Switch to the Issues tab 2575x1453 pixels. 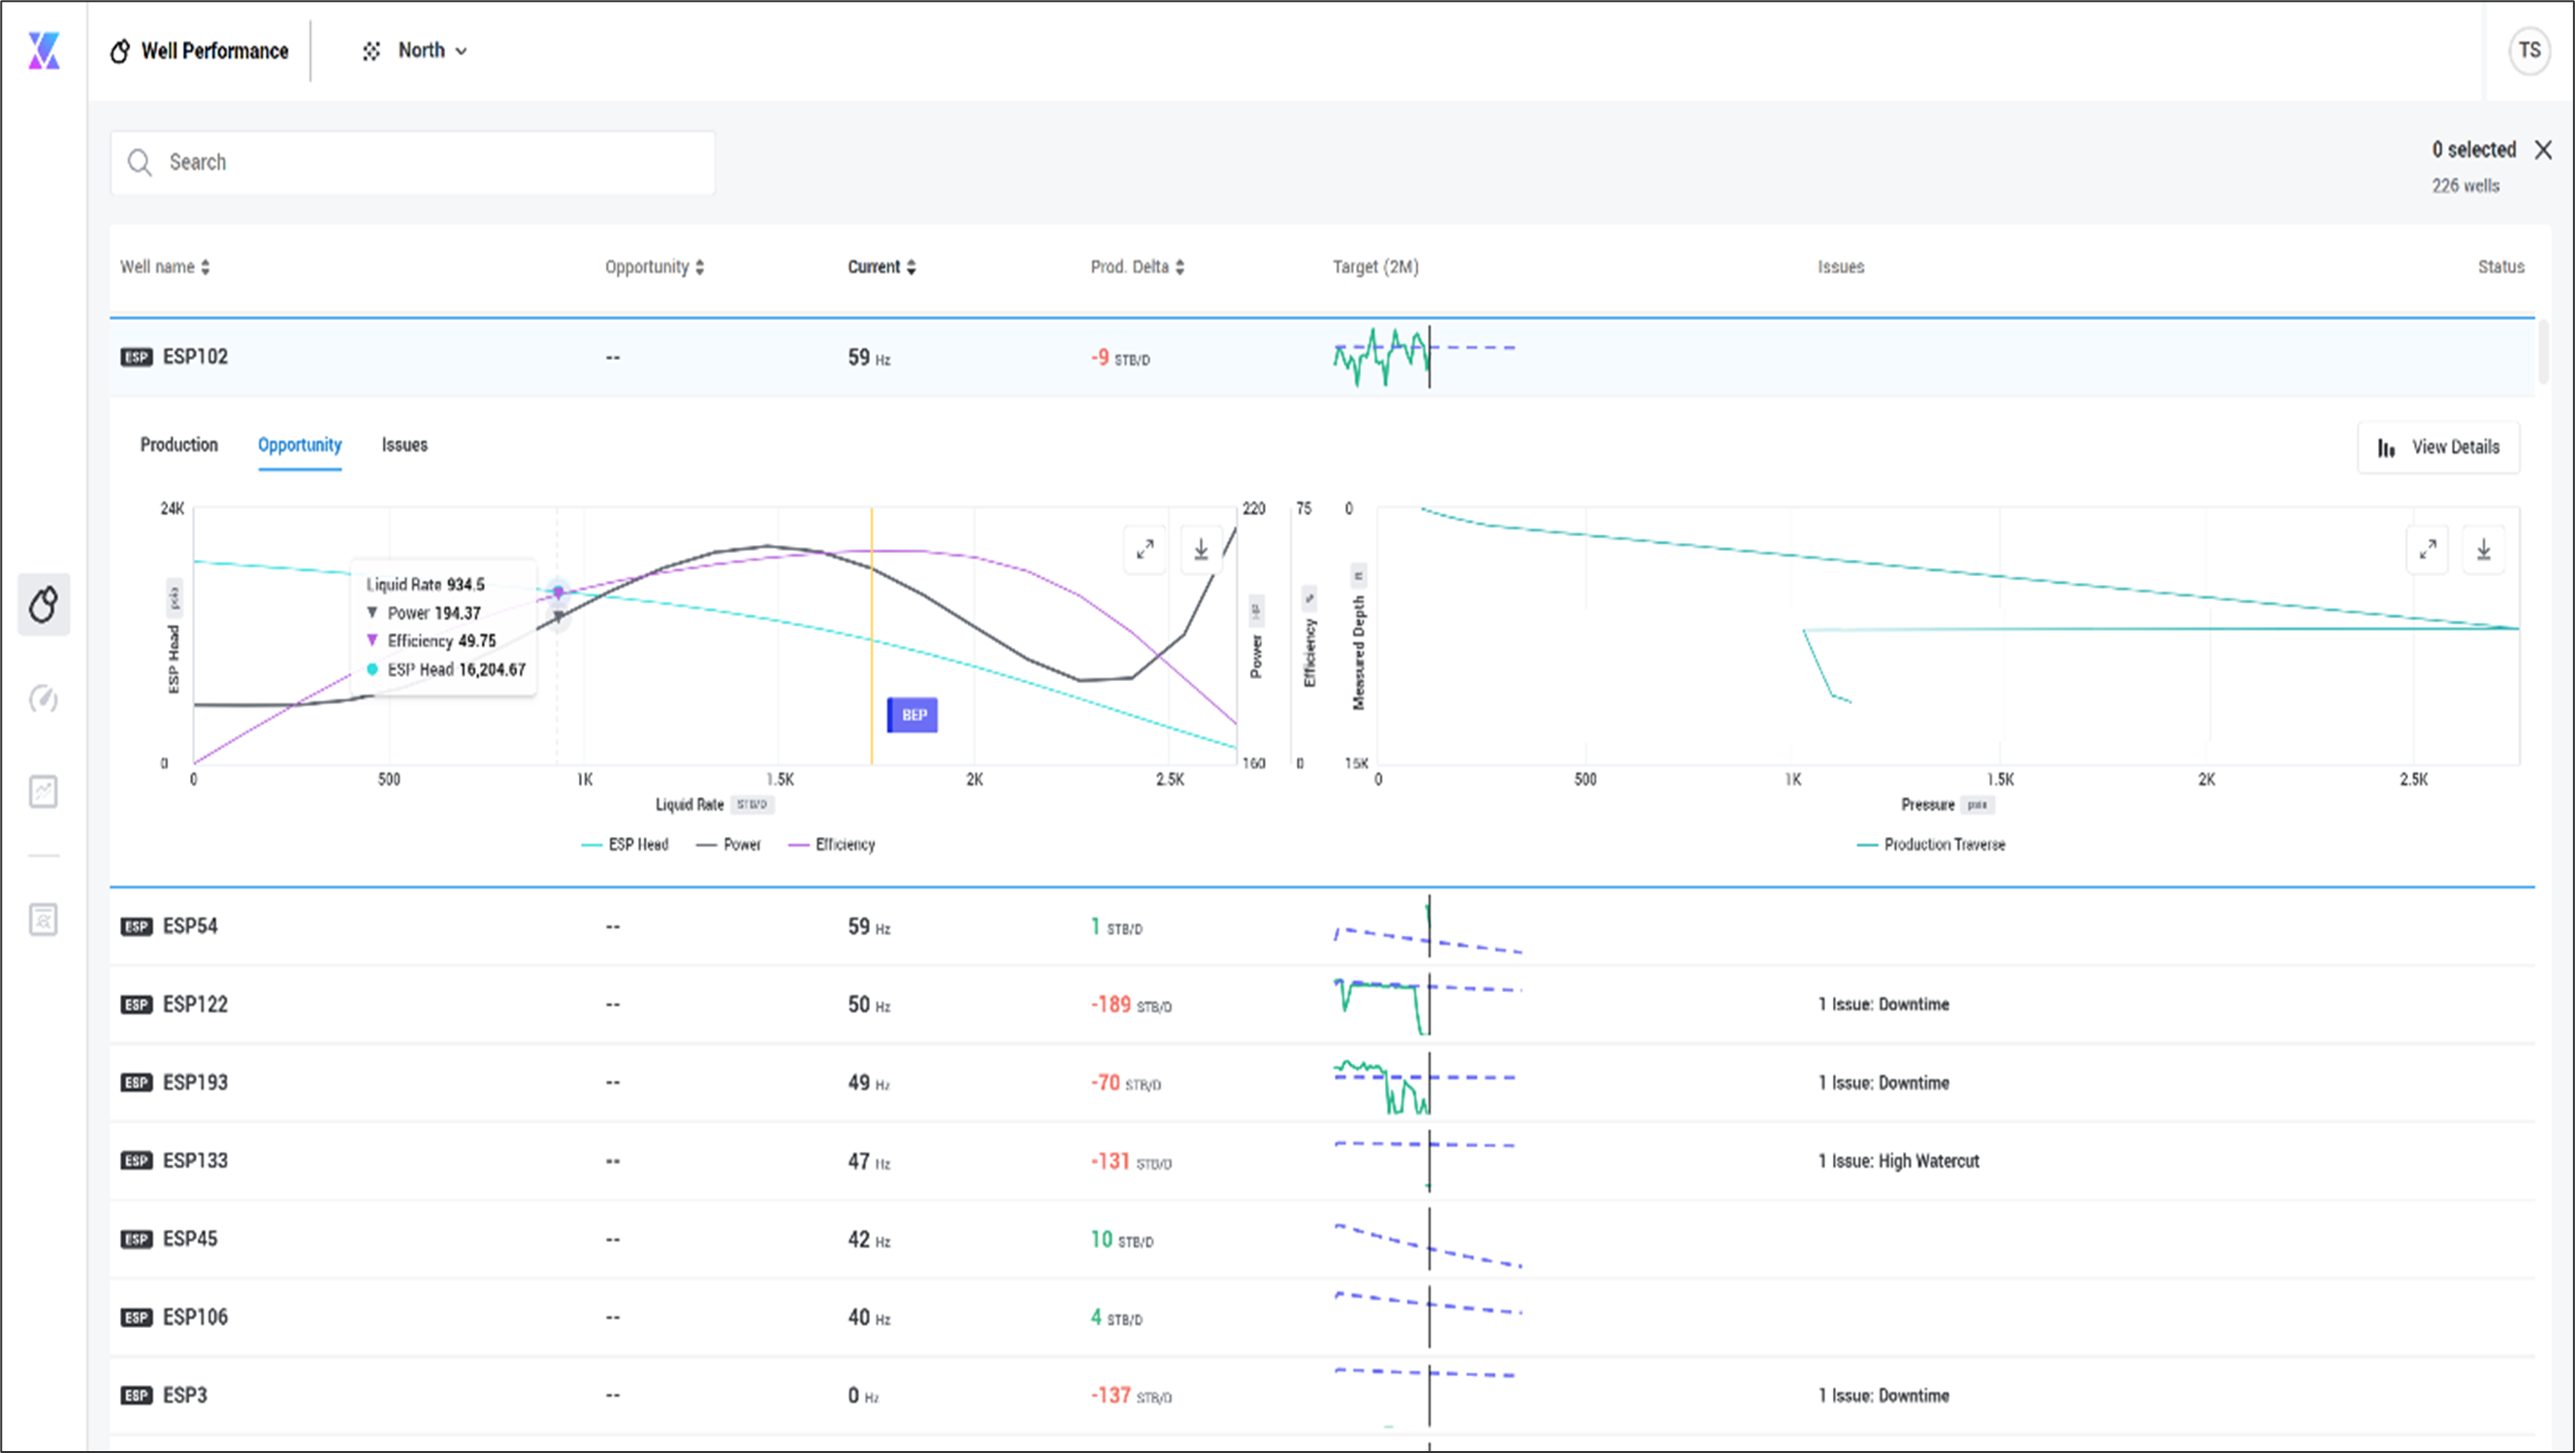[403, 445]
